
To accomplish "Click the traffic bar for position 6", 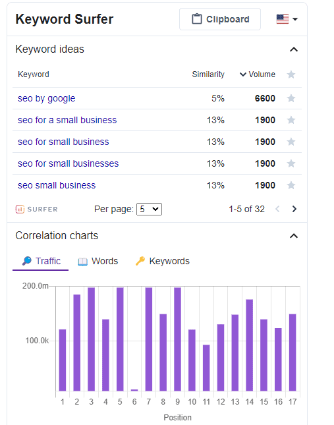I will click(134, 390).
